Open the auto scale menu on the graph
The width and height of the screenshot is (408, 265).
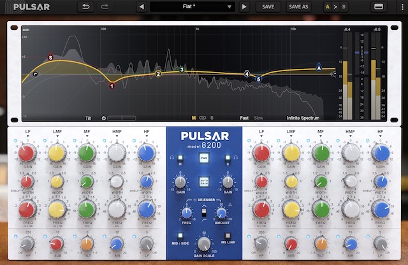click(x=26, y=29)
